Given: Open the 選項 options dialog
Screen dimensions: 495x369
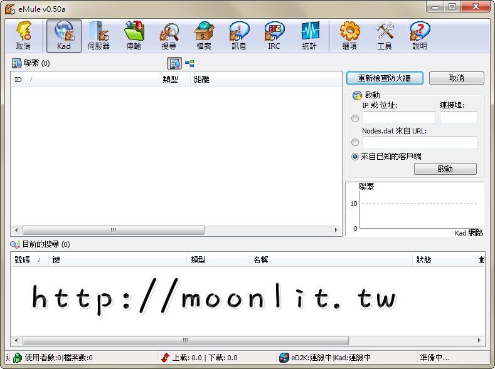Looking at the screenshot, I should (x=349, y=35).
